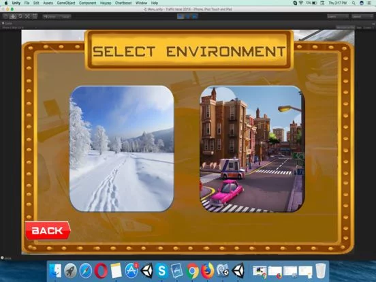The height and width of the screenshot is (282, 376).
Task: Open the Component menu
Action: pyautogui.click(x=87, y=3)
